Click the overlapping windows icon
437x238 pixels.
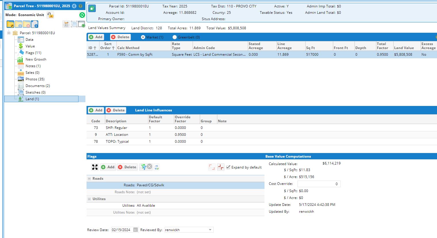coord(74,24)
